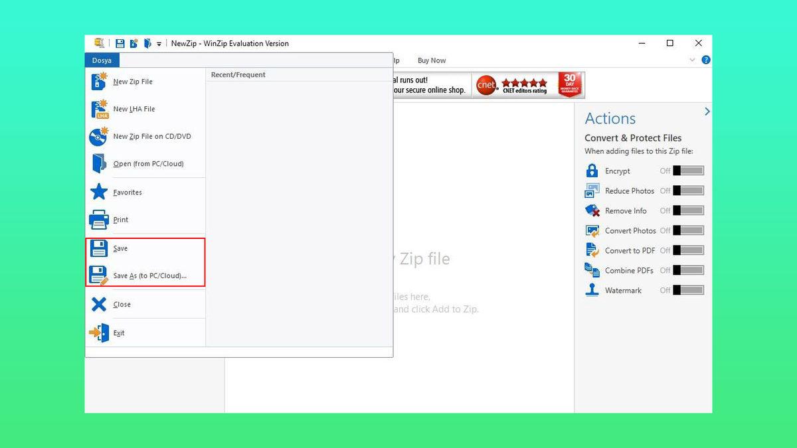
Task: Slide the Convert Photos switch
Action: tap(689, 230)
